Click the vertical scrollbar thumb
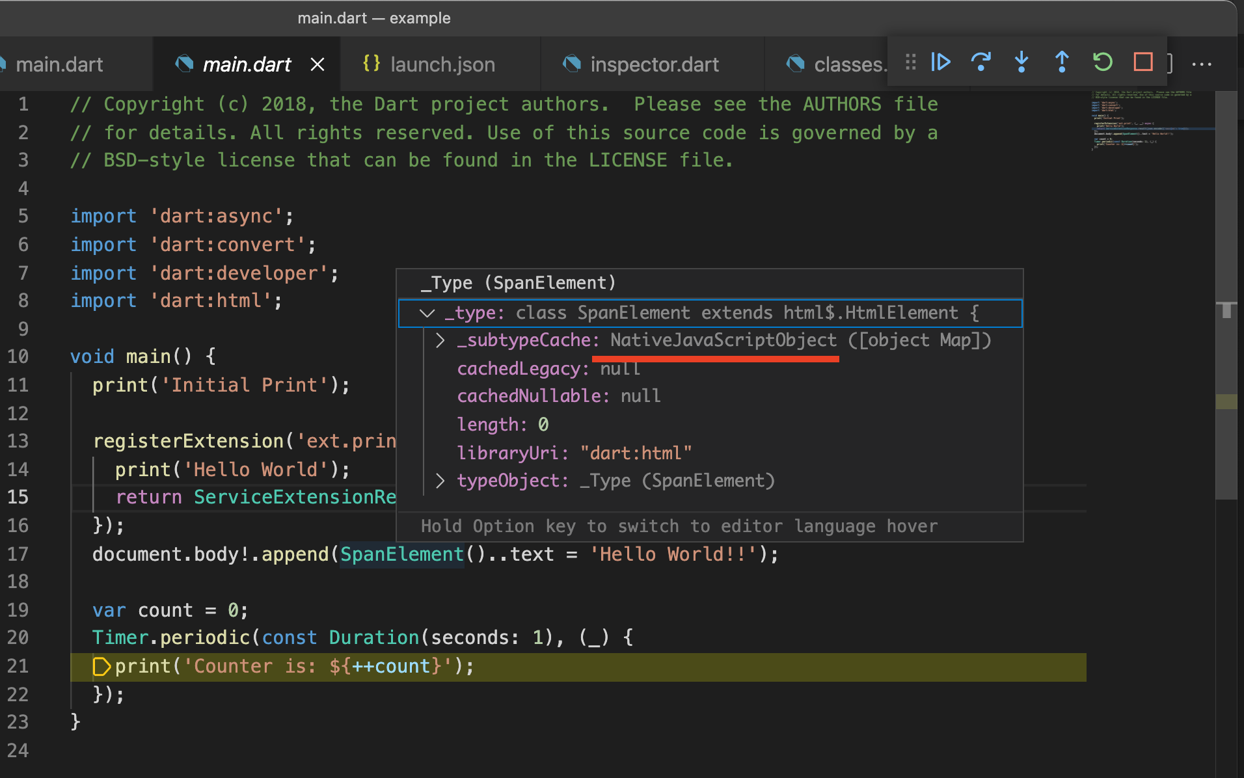This screenshot has height=778, width=1244. (x=1226, y=296)
